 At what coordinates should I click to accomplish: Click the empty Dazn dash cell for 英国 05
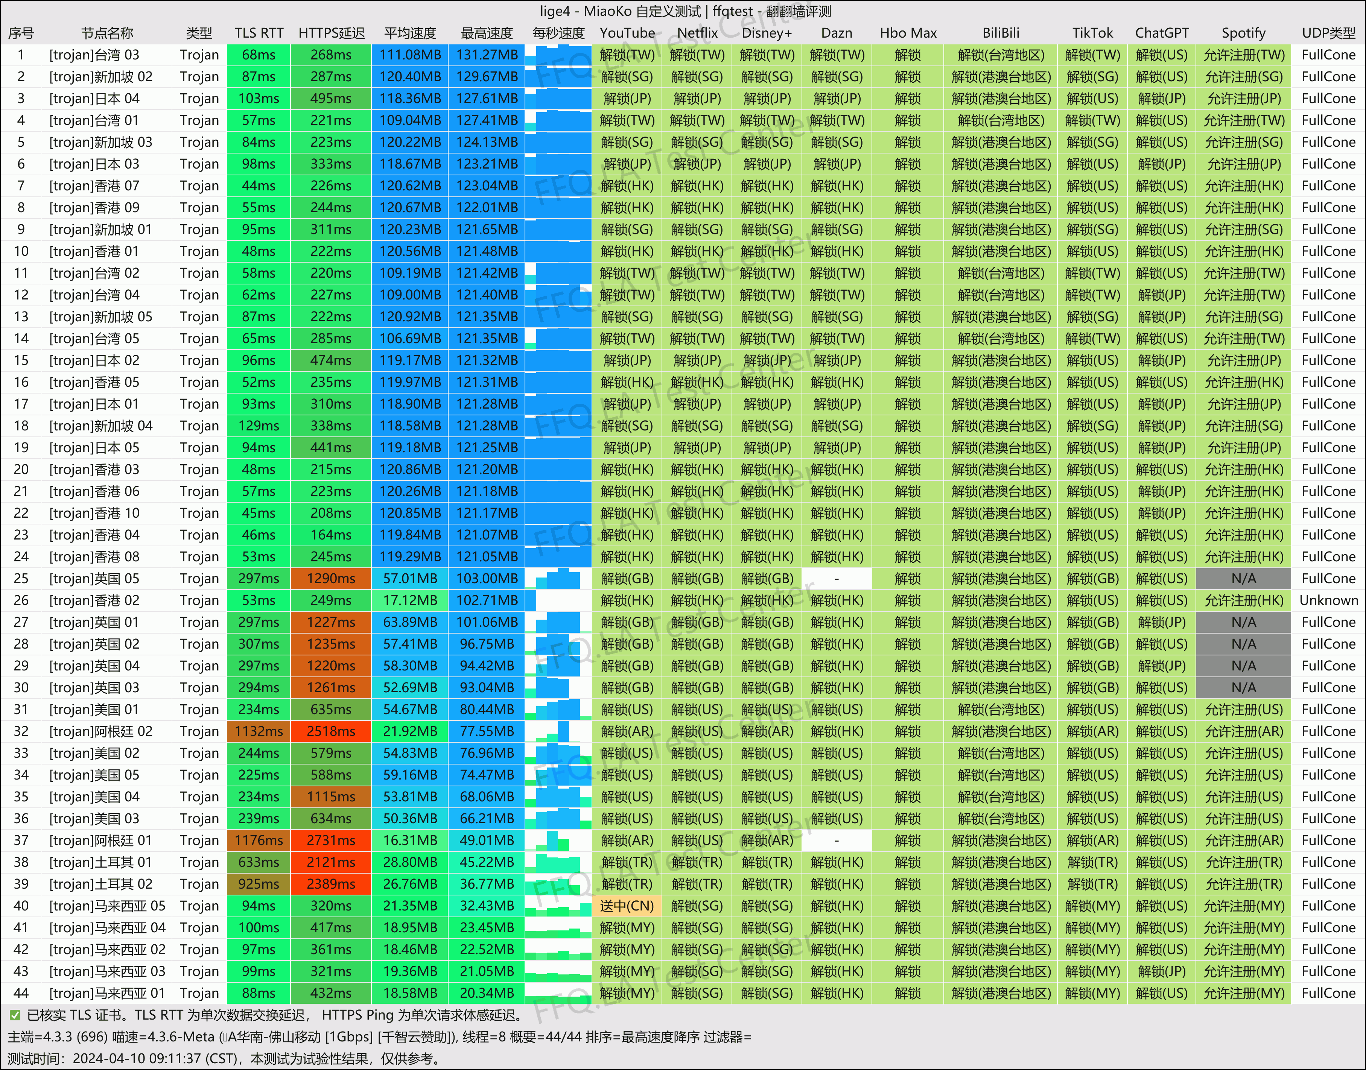coord(837,579)
